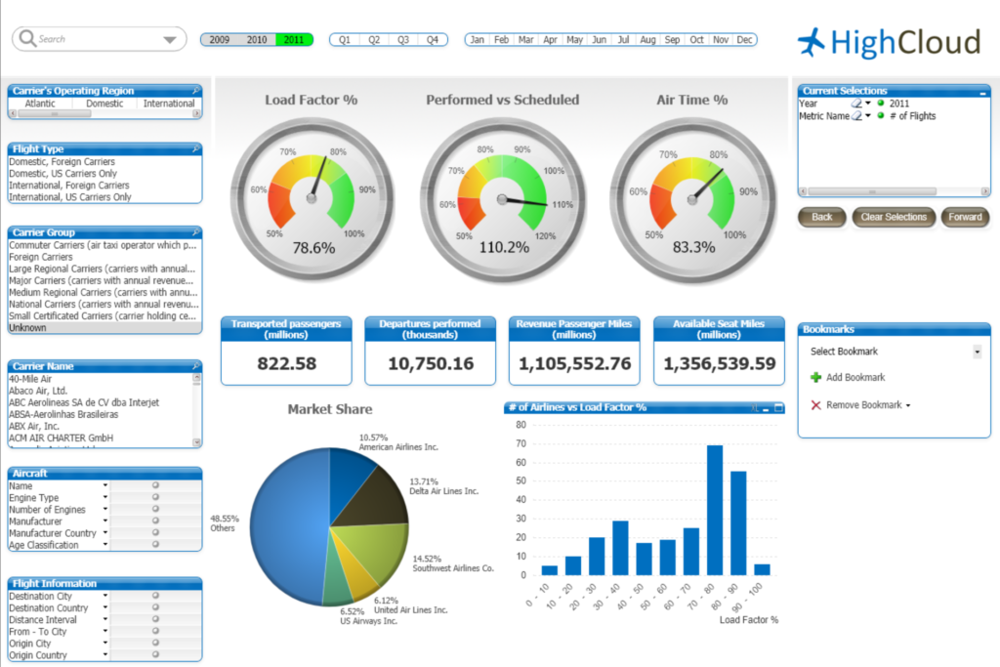
Task: Toggle the Destination City indicator circle
Action: (x=155, y=596)
